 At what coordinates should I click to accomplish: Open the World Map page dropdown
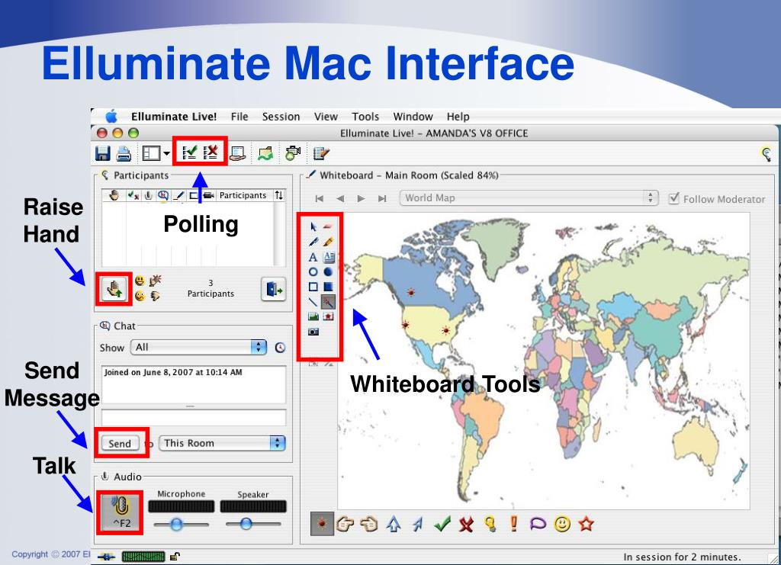529,198
